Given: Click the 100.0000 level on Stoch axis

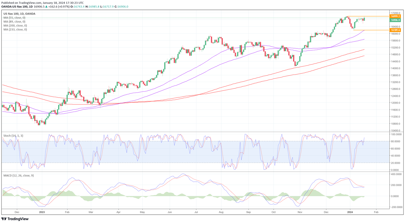Looking at the screenshot, I should [x=396, y=134].
